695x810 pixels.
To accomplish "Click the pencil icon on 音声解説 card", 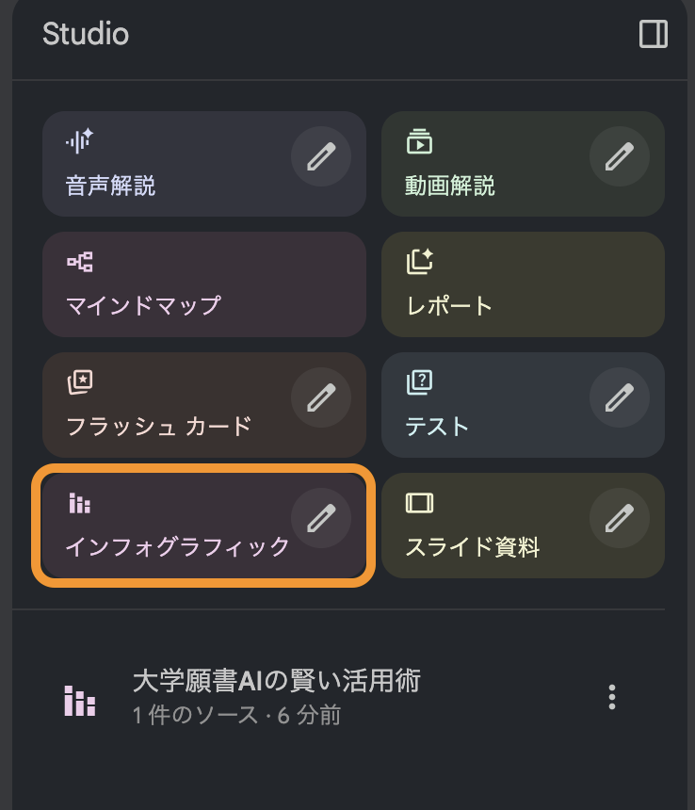I will coord(321,155).
